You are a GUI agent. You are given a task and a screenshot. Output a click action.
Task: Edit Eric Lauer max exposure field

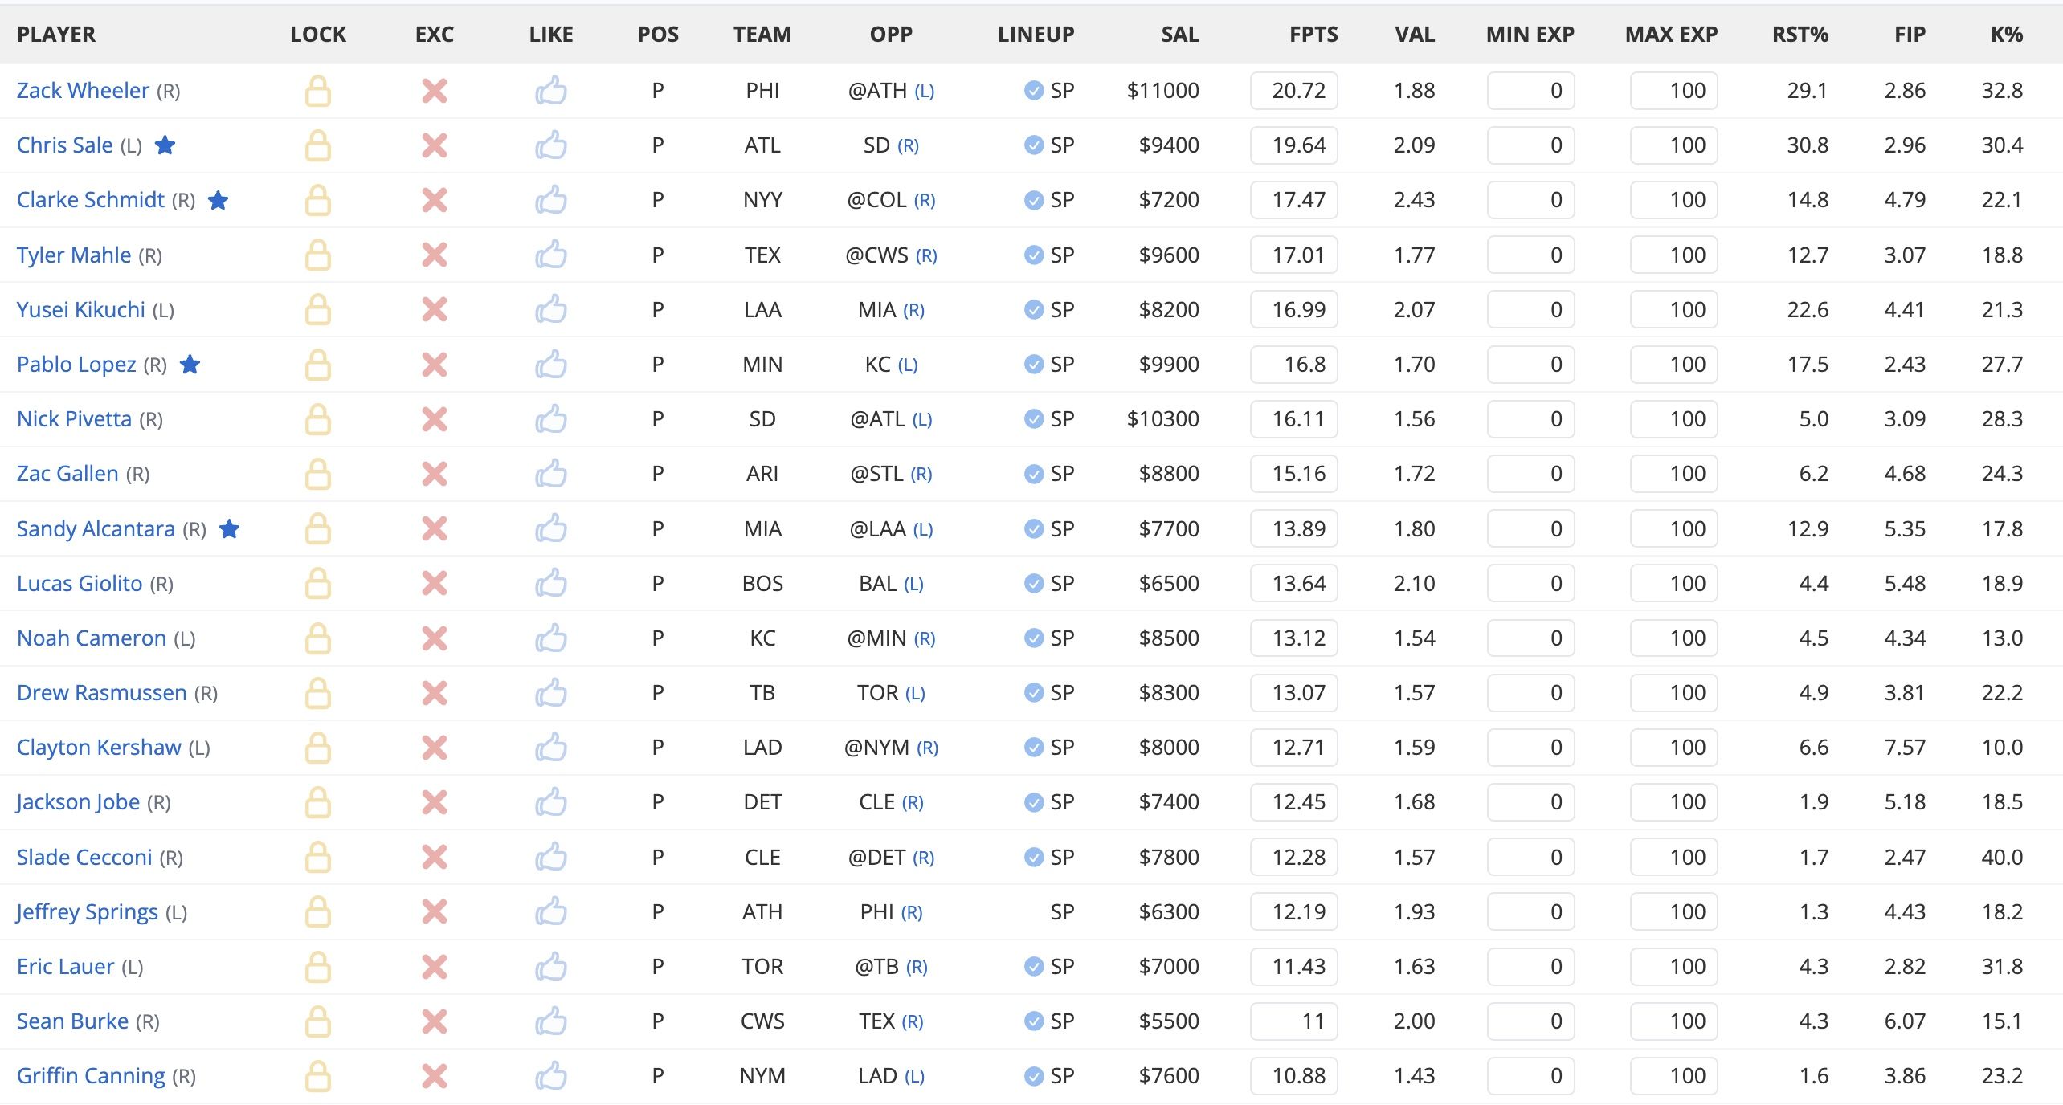(x=1673, y=967)
